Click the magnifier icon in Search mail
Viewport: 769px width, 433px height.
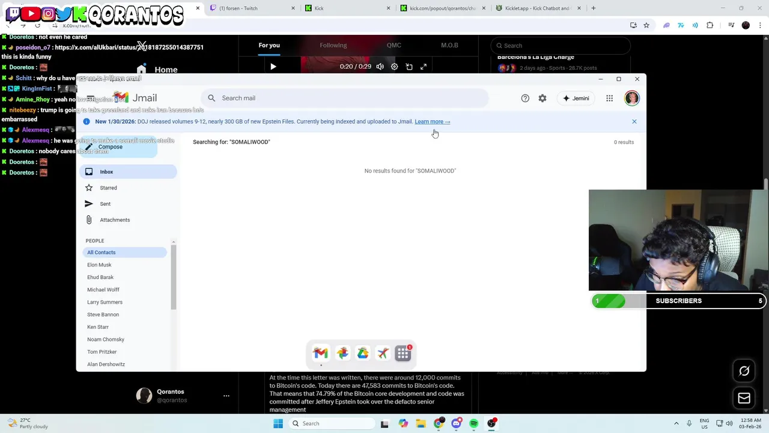tap(211, 98)
